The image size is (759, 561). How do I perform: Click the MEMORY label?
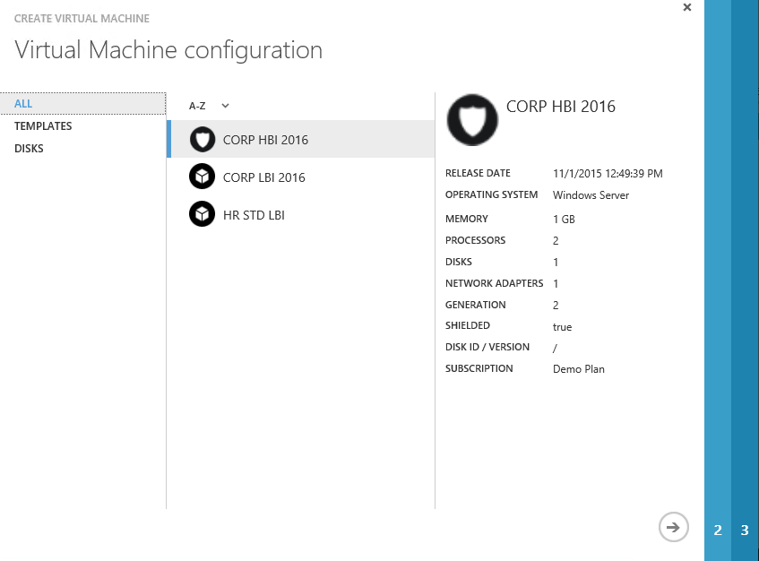(x=467, y=219)
